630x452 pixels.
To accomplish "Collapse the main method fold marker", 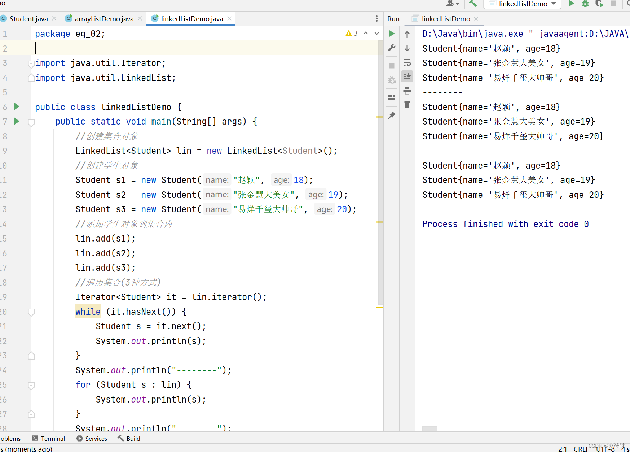I will 31,122.
